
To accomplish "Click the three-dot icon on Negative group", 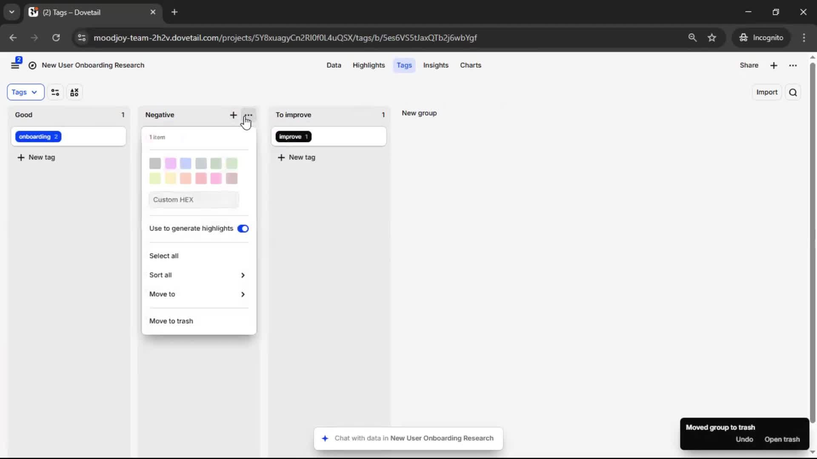I will 249,115.
